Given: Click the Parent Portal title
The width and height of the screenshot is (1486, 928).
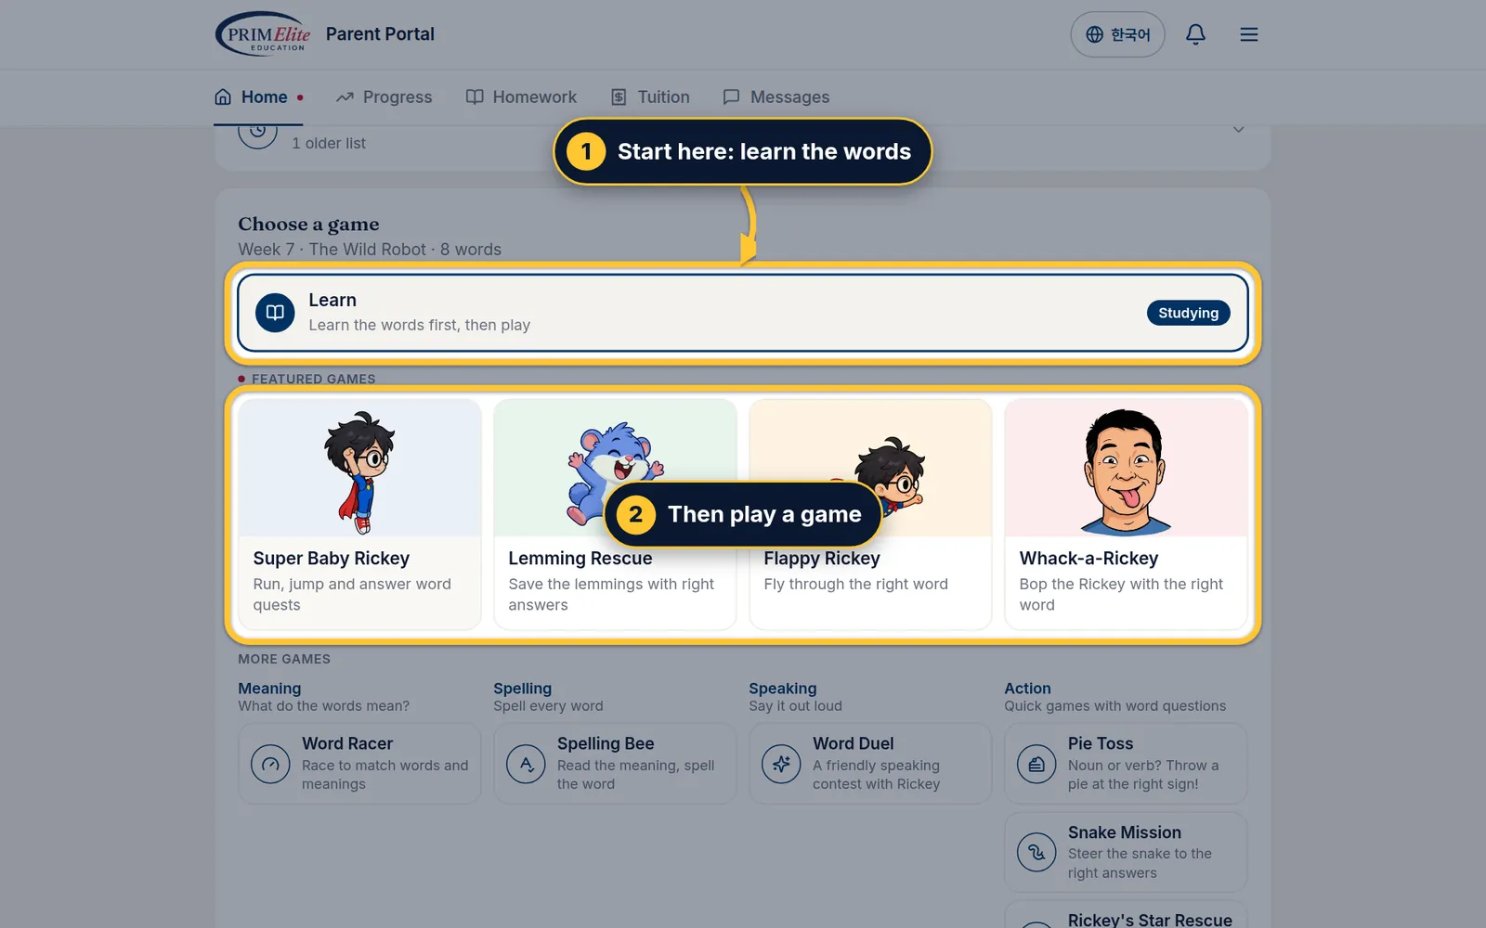Looking at the screenshot, I should click(x=380, y=34).
